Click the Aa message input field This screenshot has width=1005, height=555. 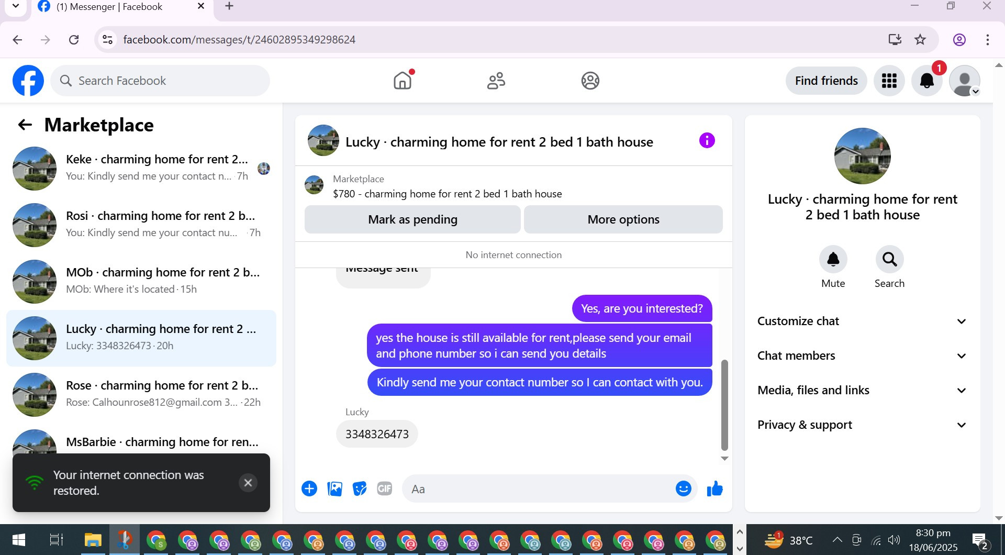(x=539, y=489)
